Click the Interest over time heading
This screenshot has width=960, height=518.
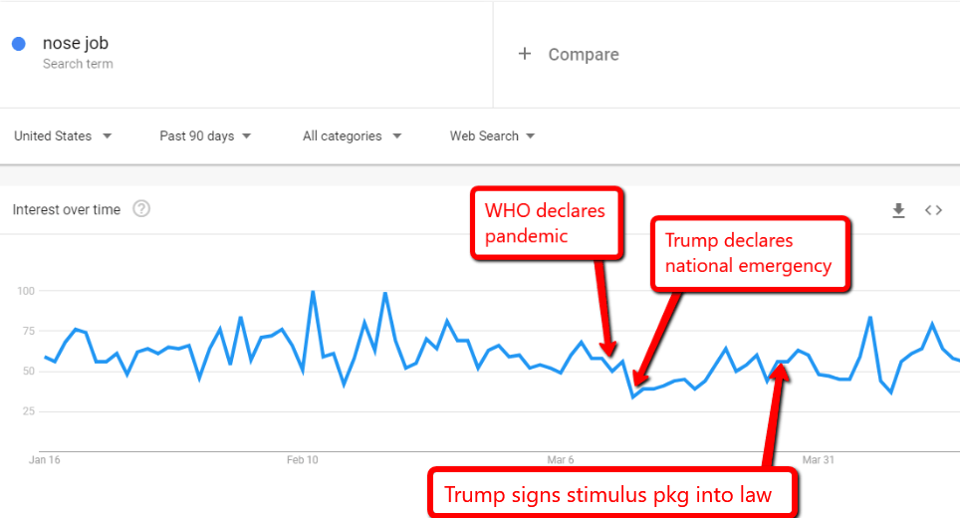click(66, 210)
